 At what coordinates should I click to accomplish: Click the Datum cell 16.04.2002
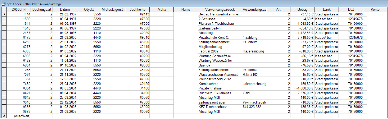click(65, 60)
